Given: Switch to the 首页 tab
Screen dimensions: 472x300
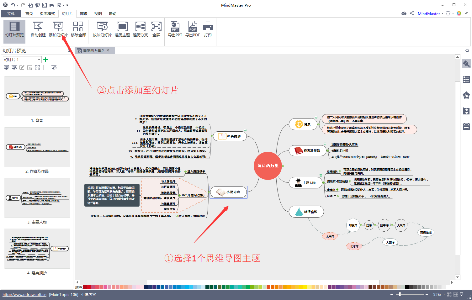Looking at the screenshot, I should click(x=29, y=13).
